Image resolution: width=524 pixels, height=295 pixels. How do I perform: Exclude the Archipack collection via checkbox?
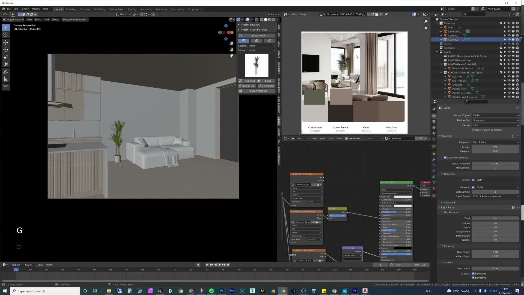[x=501, y=48]
